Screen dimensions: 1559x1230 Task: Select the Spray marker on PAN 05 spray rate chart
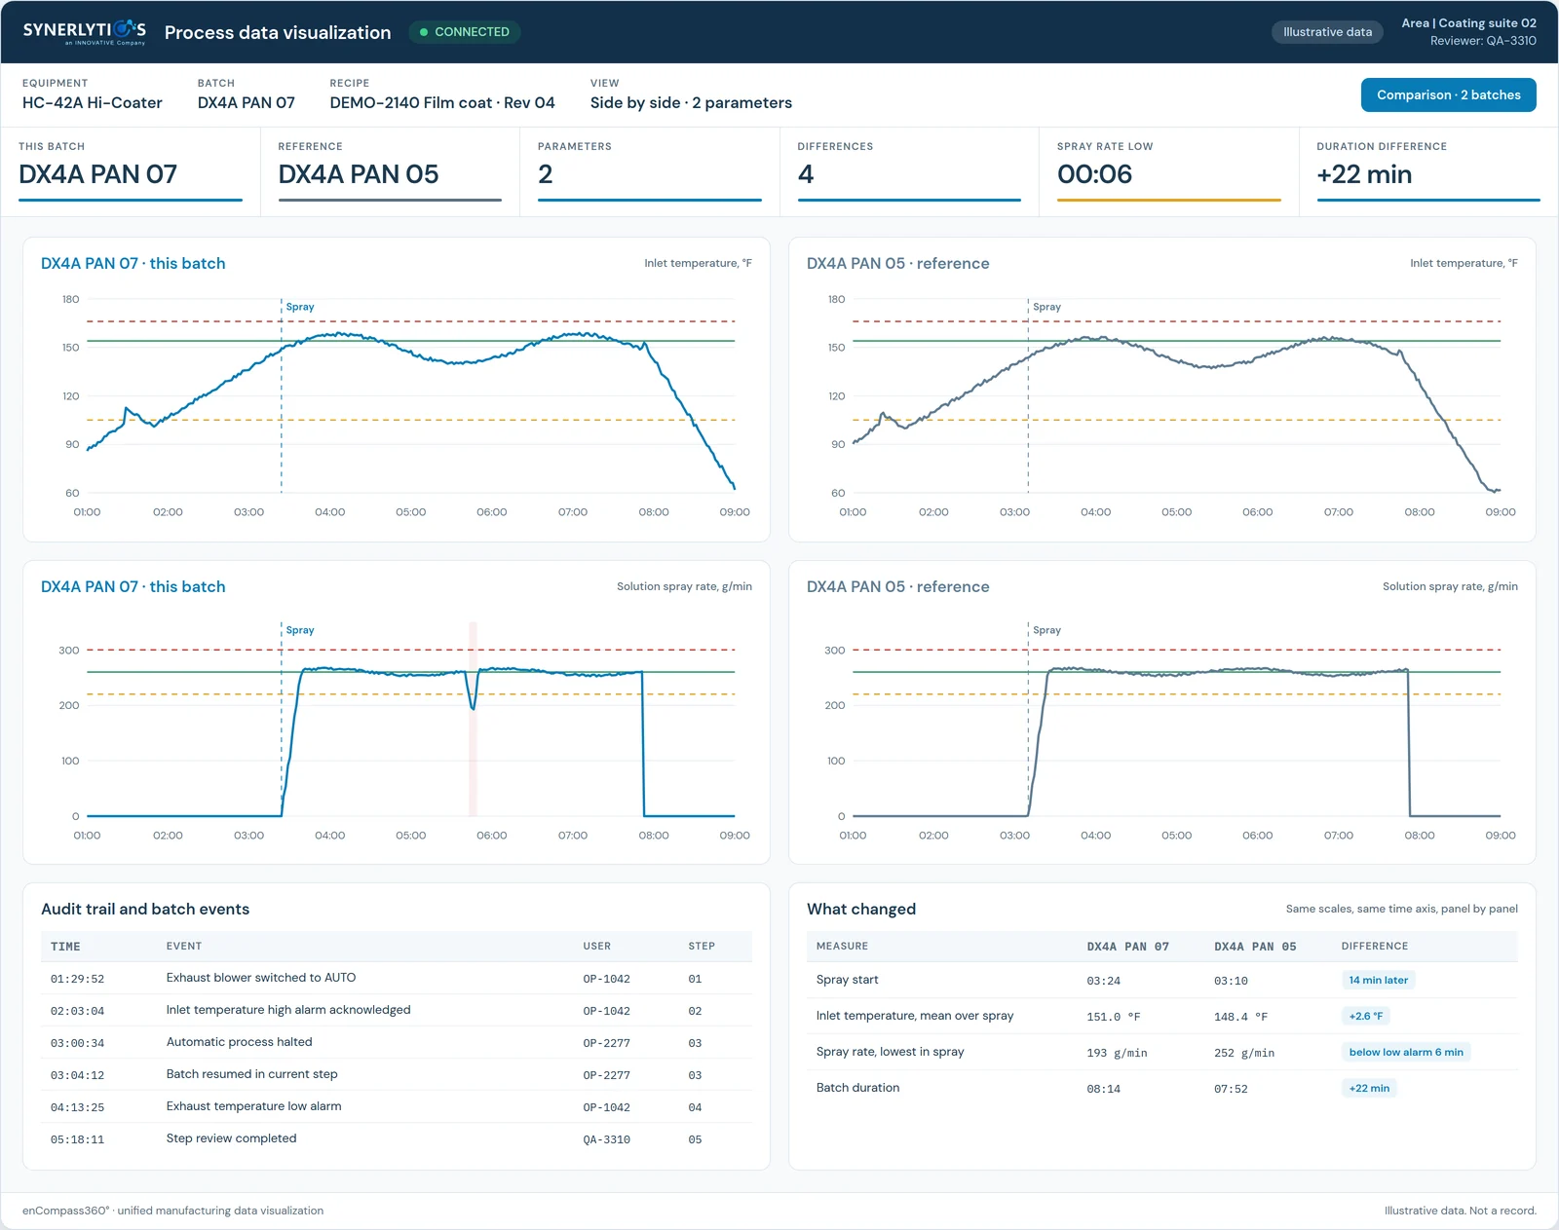pos(1046,630)
